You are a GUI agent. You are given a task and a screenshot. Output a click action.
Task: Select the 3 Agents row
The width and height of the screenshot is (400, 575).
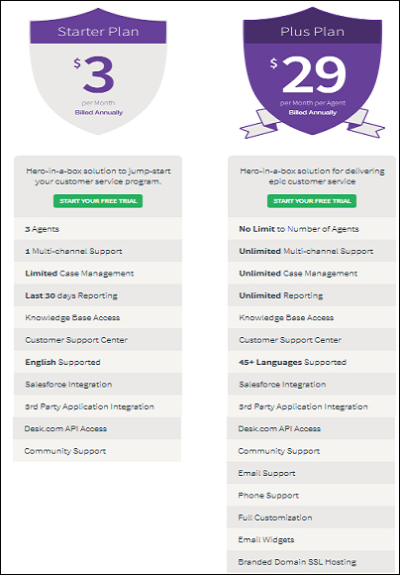(98, 229)
